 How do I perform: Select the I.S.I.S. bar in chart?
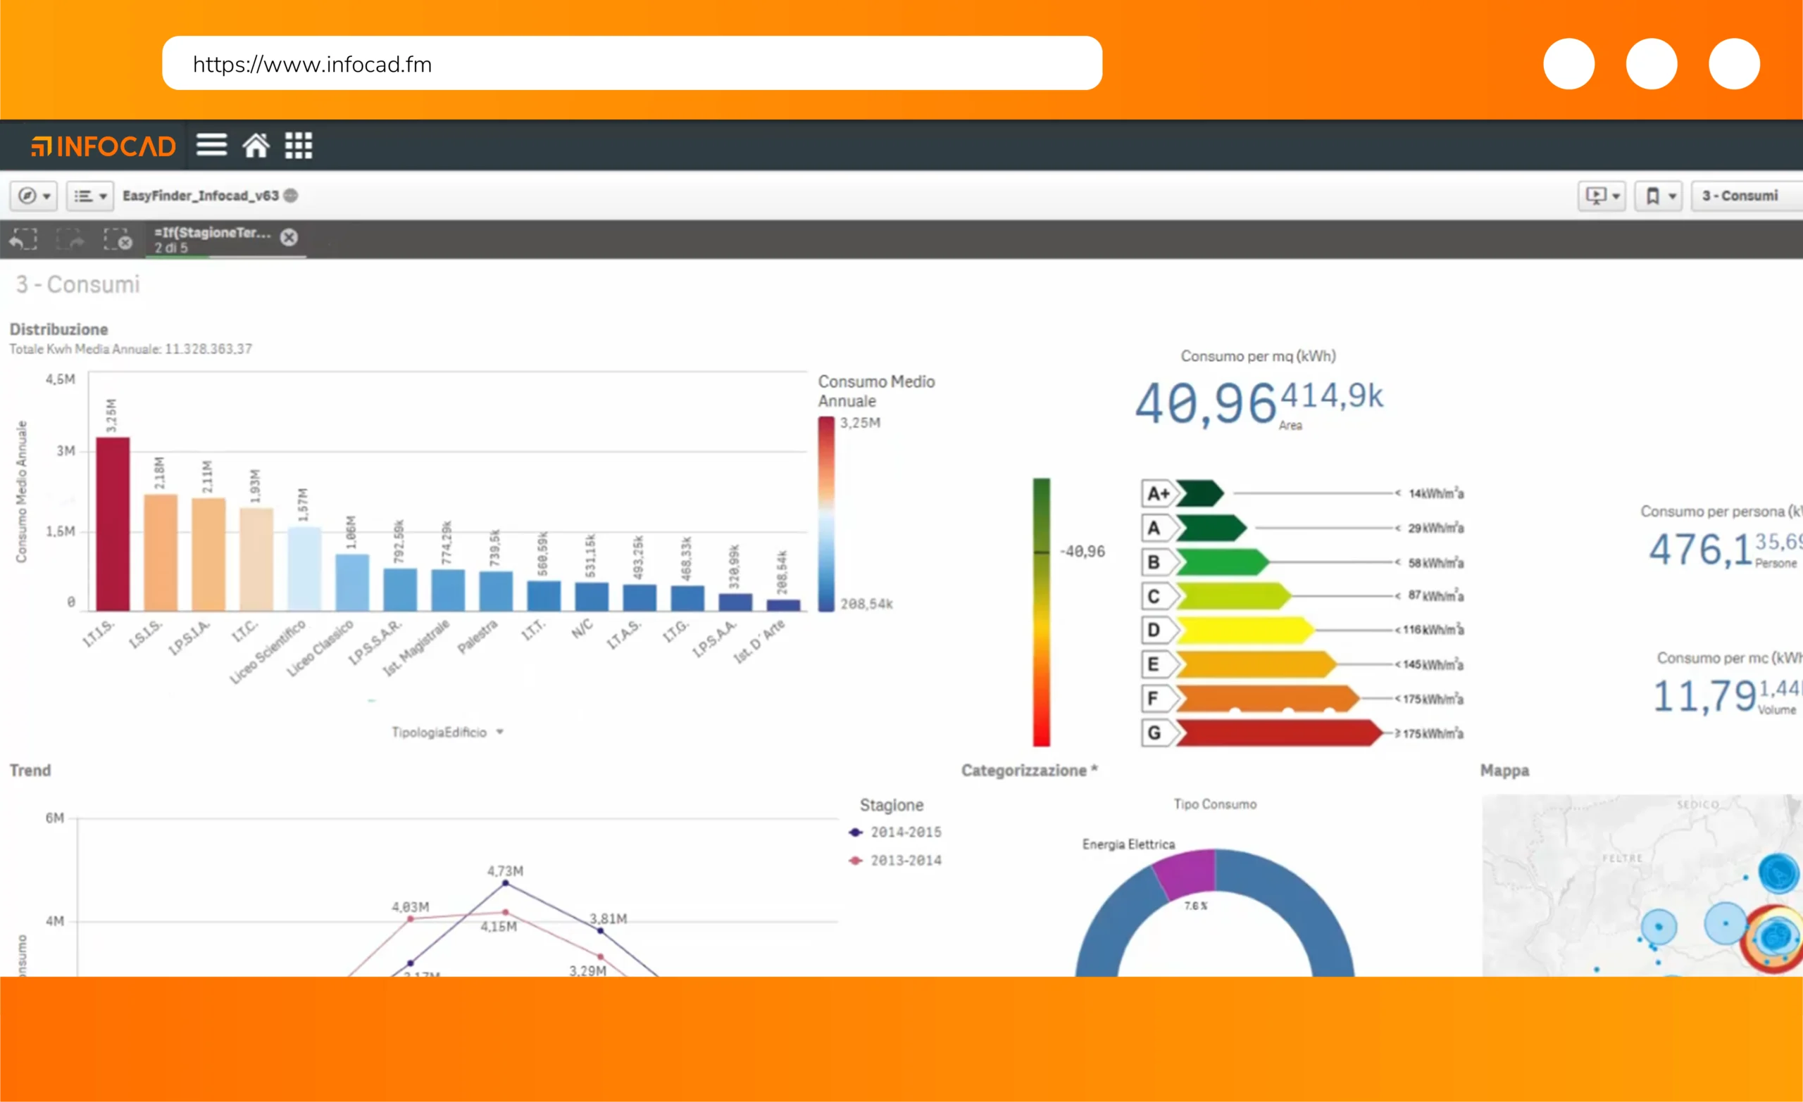click(x=161, y=553)
